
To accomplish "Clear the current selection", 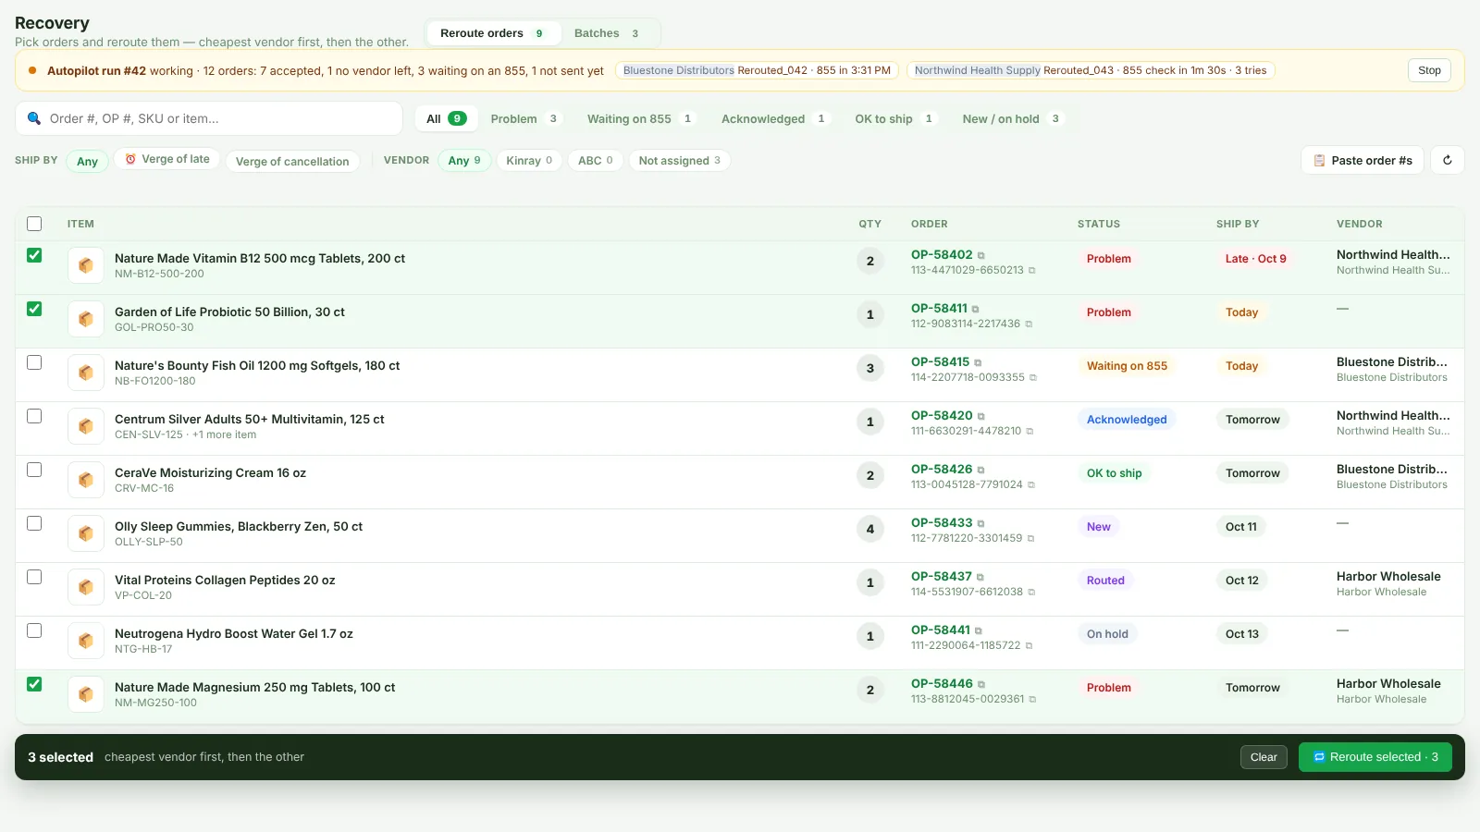I will 1264,757.
